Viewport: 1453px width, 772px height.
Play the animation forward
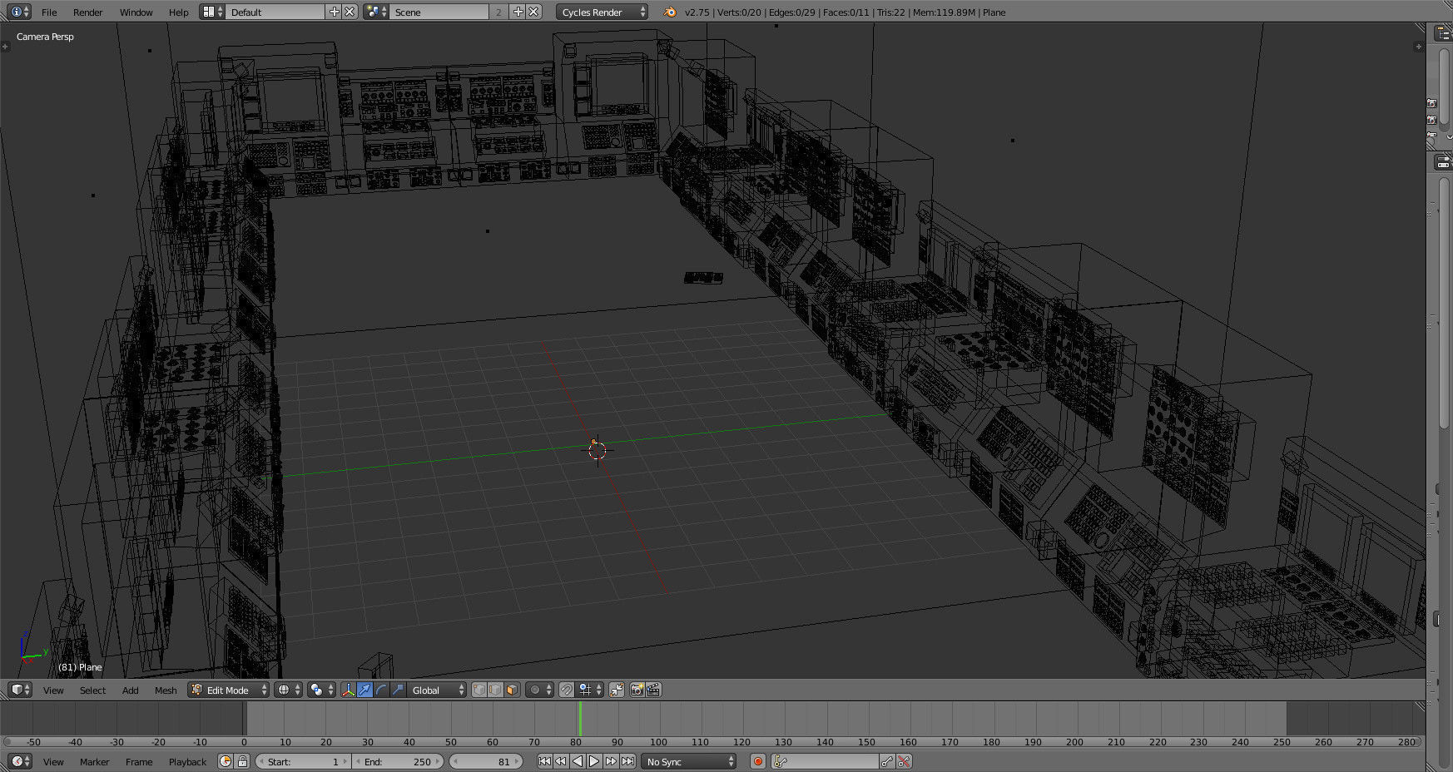pyautogui.click(x=594, y=761)
